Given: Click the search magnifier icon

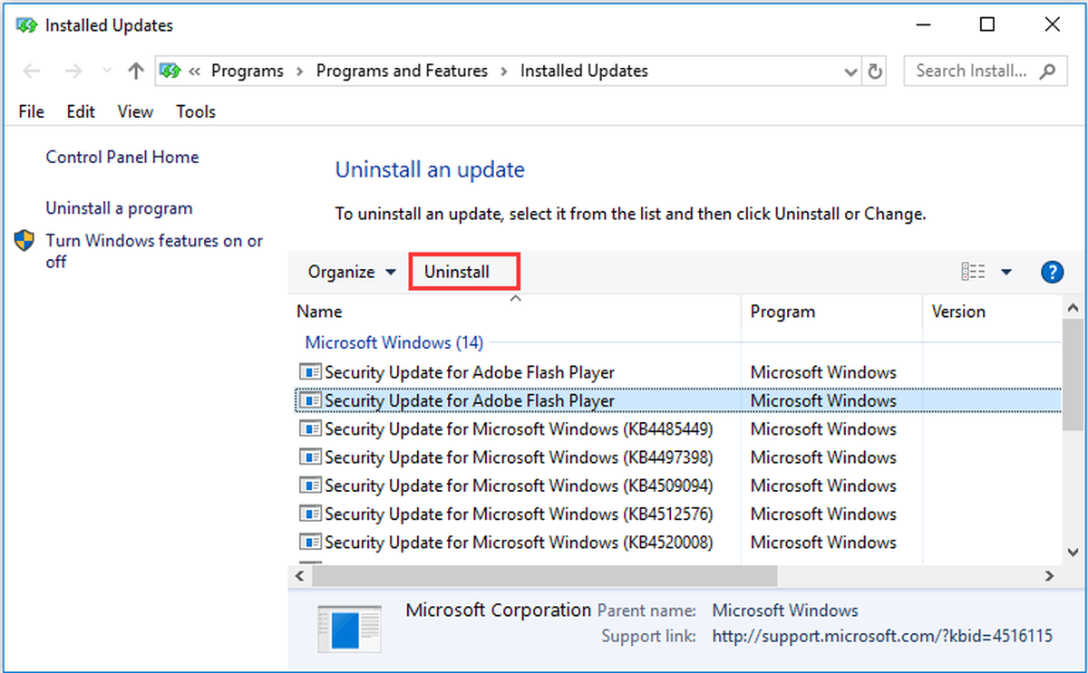Looking at the screenshot, I should (x=1047, y=71).
